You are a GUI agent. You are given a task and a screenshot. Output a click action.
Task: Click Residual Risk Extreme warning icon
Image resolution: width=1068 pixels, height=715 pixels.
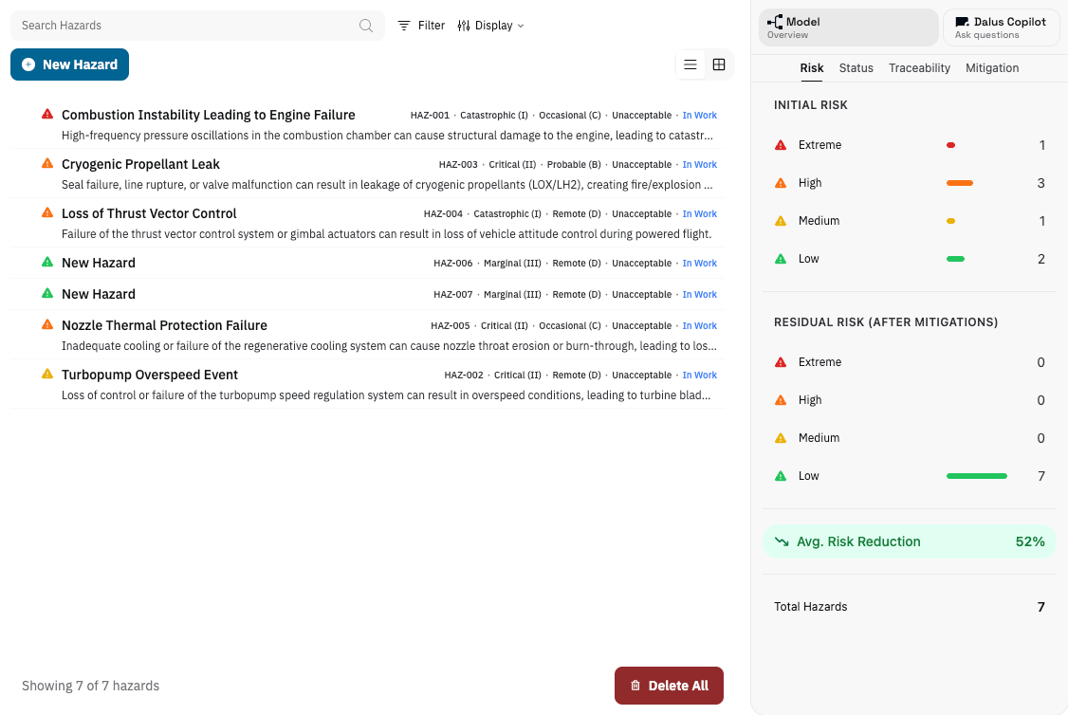(781, 362)
